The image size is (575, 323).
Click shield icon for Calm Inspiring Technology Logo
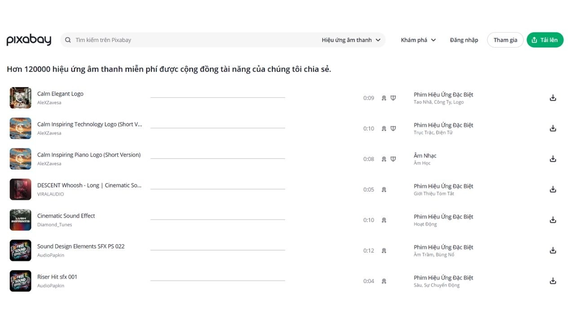point(393,128)
